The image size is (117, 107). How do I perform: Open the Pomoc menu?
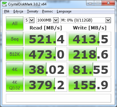pyautogui.click(x=47, y=11)
